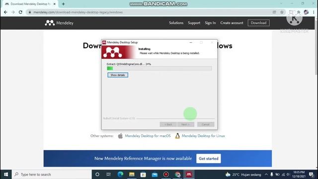Click Get started in the blue banner

[x=209, y=159]
